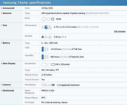Click the Standby field label
The width and height of the screenshot is (127, 105).
29,55
